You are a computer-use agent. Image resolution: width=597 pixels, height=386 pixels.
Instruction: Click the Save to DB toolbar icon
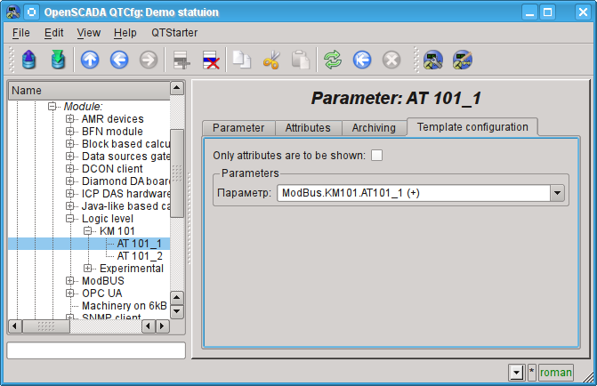point(58,60)
